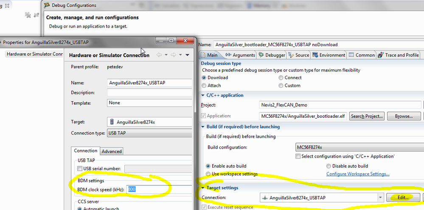Screen dimensions: 424x210
Task: Open the Source tab
Action: coord(299,55)
